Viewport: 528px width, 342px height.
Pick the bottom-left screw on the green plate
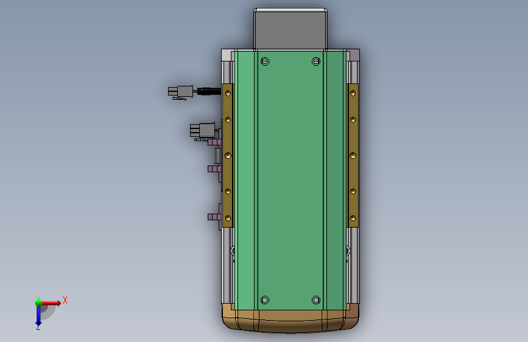click(265, 300)
